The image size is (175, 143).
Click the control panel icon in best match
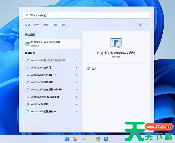(x=27, y=44)
